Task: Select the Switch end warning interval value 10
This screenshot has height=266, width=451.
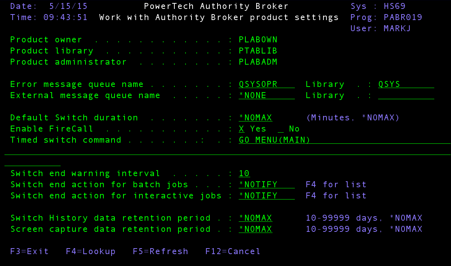Action: pyautogui.click(x=245, y=173)
